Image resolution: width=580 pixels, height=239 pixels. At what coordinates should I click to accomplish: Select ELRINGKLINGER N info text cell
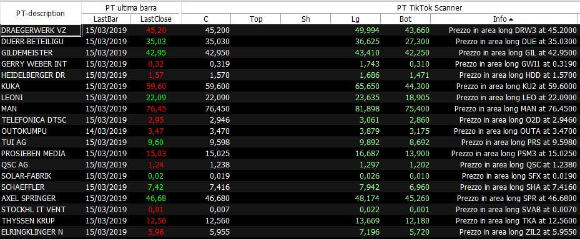pyautogui.click(x=505, y=232)
